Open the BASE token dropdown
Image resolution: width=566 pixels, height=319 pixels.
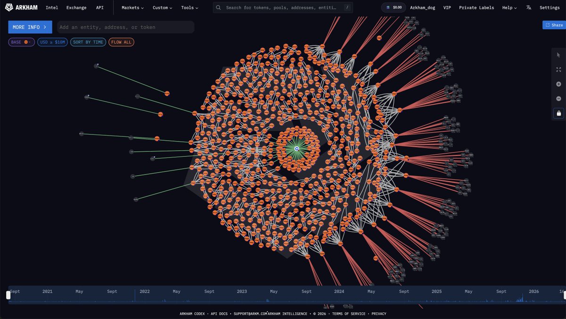21,42
